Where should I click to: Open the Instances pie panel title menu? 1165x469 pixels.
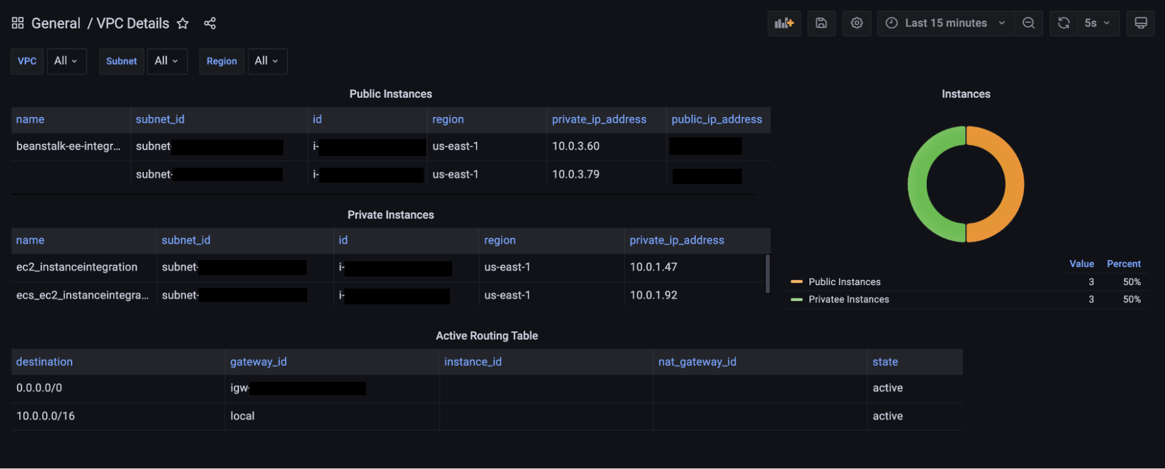[x=966, y=94]
